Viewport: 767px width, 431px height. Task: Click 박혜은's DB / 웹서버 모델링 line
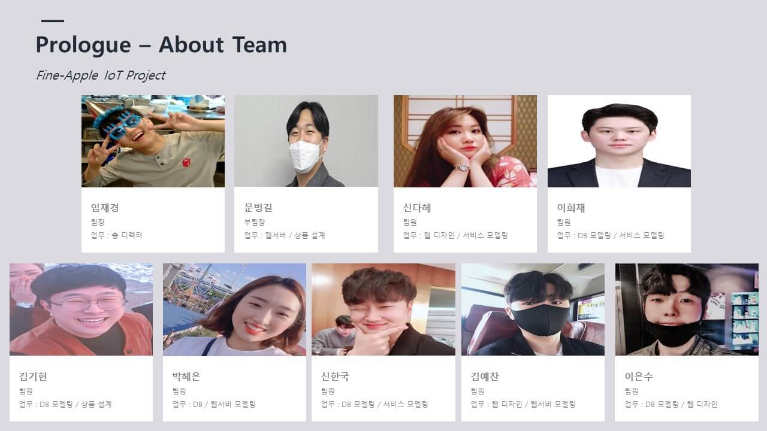pyautogui.click(x=214, y=404)
